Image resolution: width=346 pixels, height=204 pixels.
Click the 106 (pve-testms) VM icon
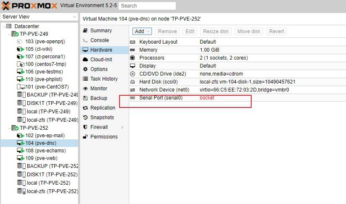click(x=21, y=72)
